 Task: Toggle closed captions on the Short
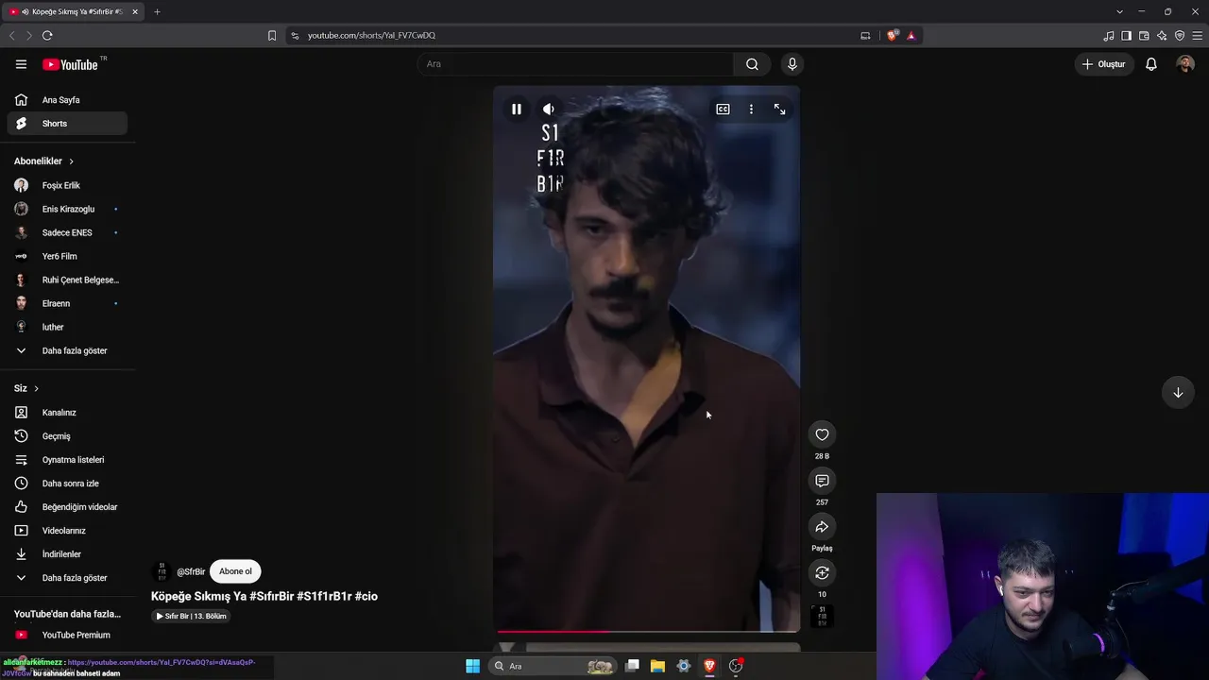[723, 110]
